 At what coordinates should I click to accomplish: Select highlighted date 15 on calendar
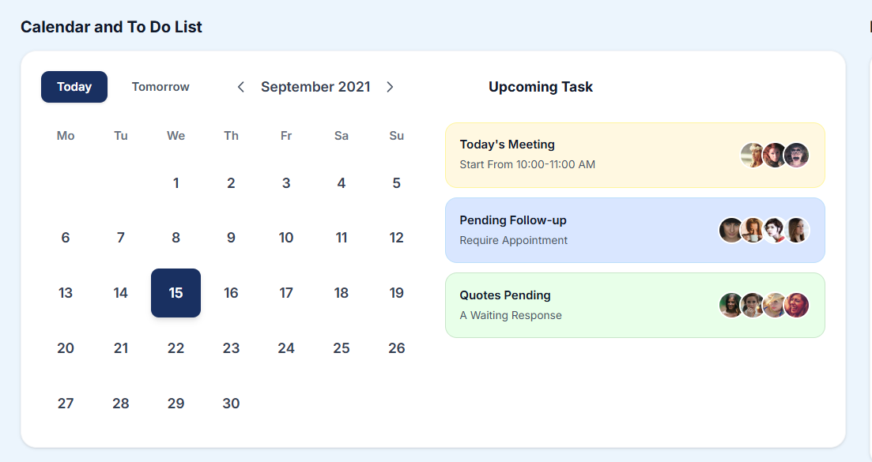(x=176, y=293)
